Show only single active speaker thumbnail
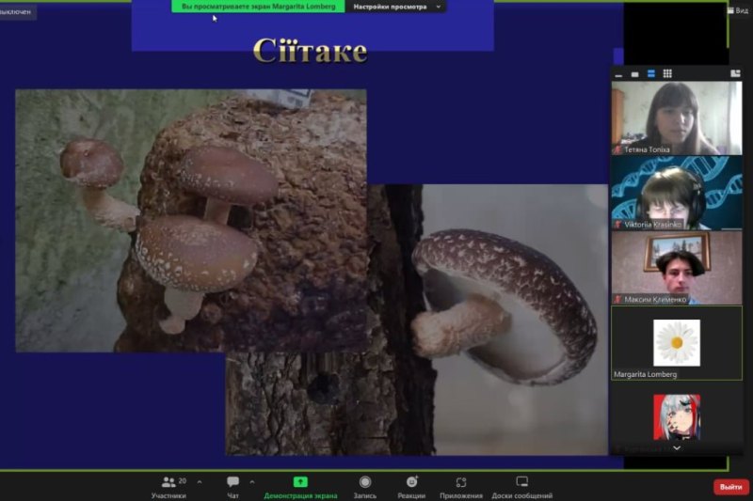This screenshot has height=501, width=753. pos(634,73)
